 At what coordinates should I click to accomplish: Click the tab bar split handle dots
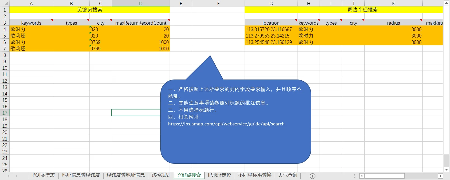(x=355, y=176)
